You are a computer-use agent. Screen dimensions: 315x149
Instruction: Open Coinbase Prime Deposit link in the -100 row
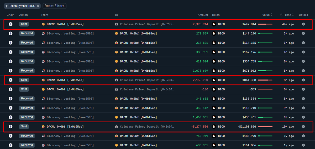(147, 89)
